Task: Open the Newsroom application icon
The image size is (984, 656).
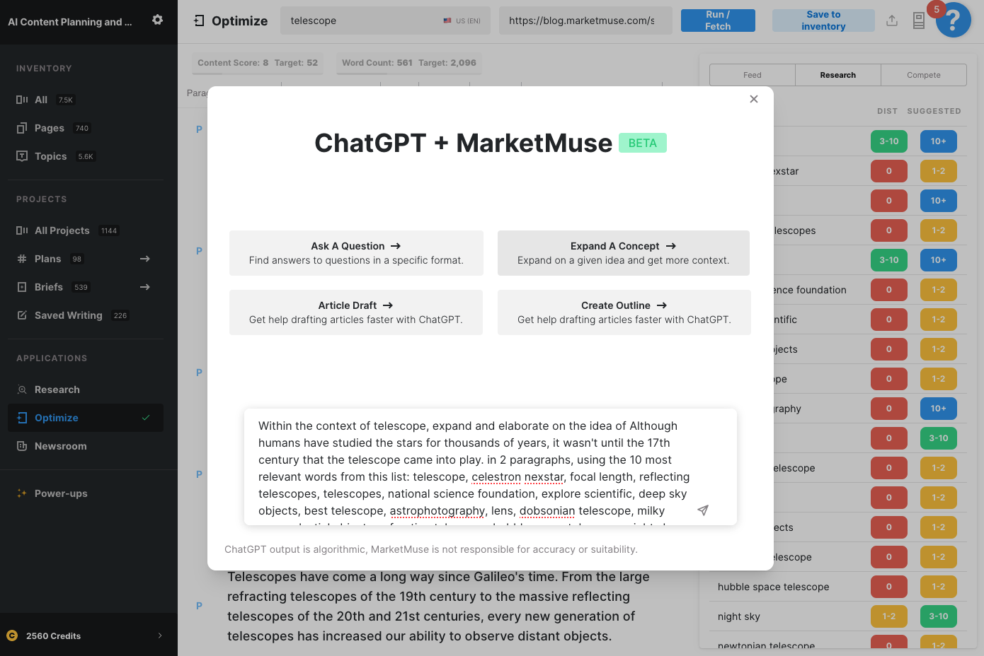Action: tap(22, 446)
